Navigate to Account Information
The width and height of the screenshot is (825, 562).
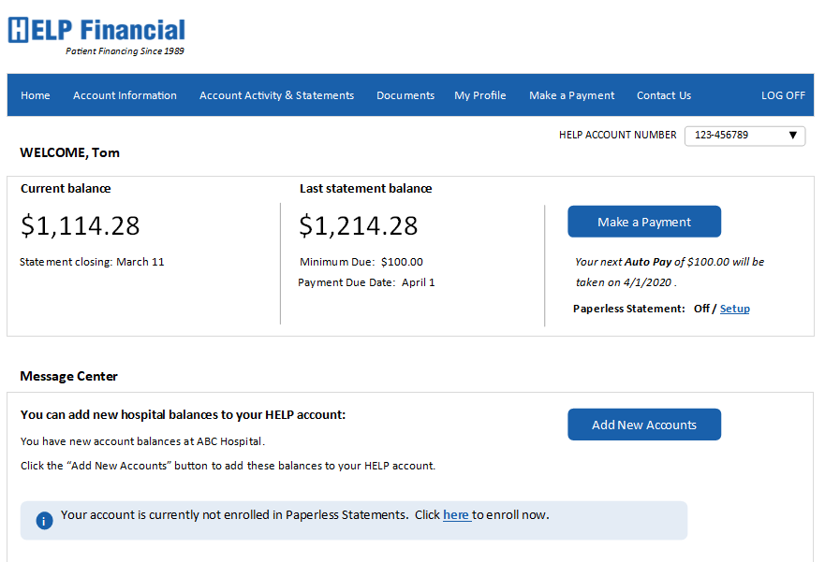coord(125,94)
